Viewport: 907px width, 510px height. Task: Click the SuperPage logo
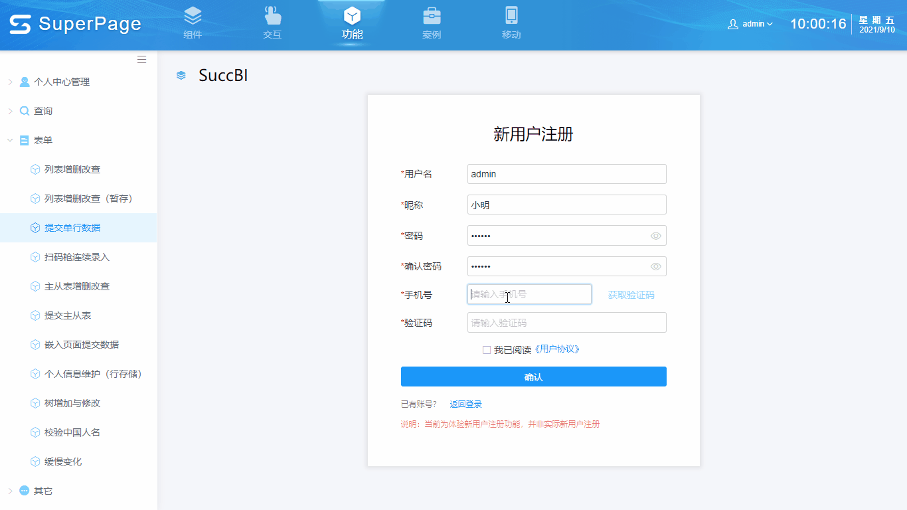[x=73, y=23]
